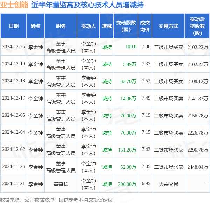210x203 pixels.
Task: Click the share change value 52.00万
Action: point(128,167)
